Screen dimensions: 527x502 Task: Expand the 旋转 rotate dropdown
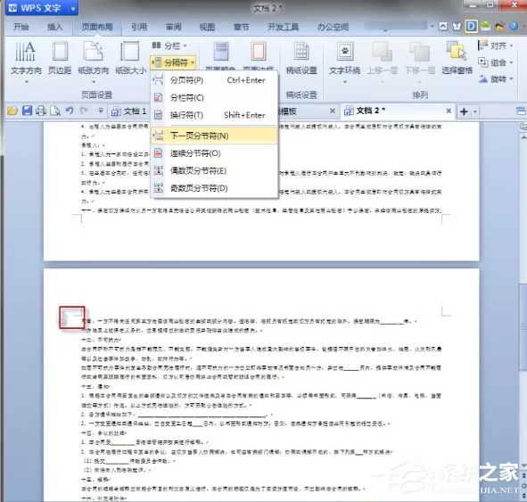(x=496, y=79)
